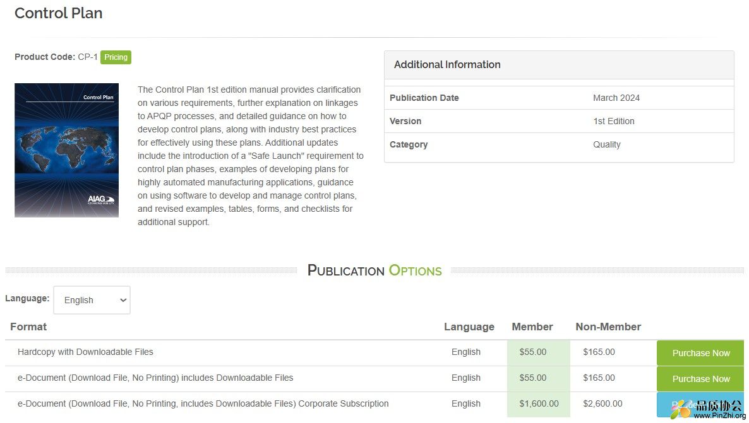749x423 pixels.
Task: Select the Hardcopy with Downloadable Files row text
Action: click(x=85, y=352)
